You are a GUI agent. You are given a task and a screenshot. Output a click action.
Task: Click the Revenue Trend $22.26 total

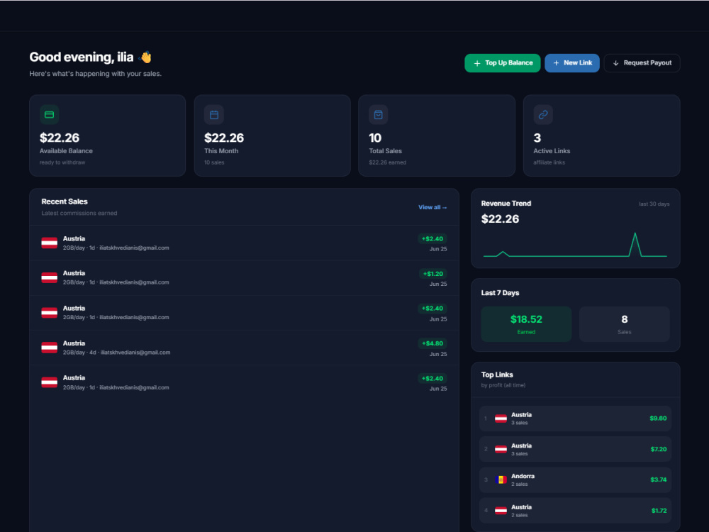500,219
